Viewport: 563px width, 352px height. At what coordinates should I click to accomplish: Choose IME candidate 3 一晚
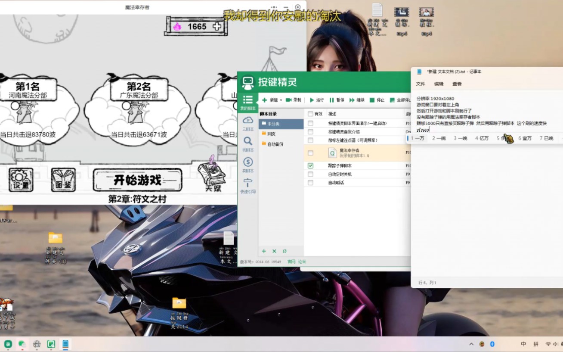coord(460,138)
